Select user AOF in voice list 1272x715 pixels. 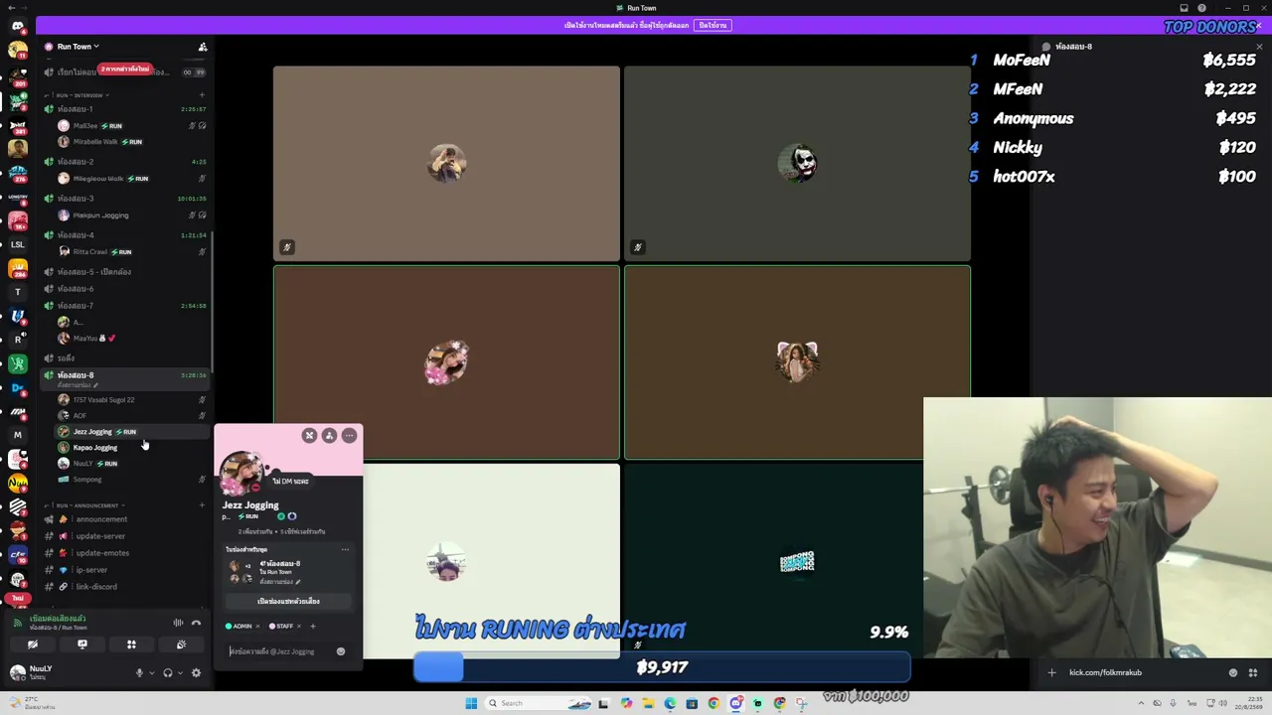pos(131,416)
